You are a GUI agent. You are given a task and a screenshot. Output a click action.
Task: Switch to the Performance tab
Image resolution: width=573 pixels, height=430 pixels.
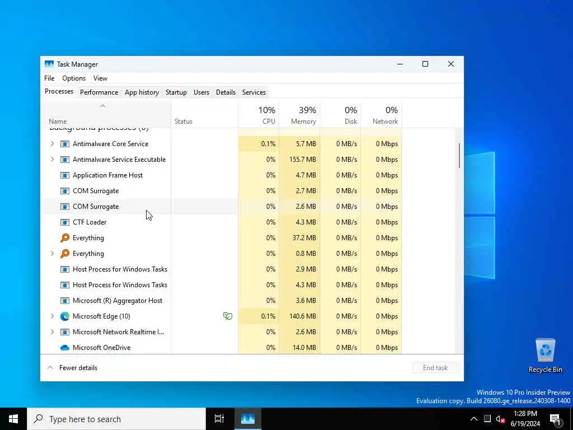(x=99, y=92)
